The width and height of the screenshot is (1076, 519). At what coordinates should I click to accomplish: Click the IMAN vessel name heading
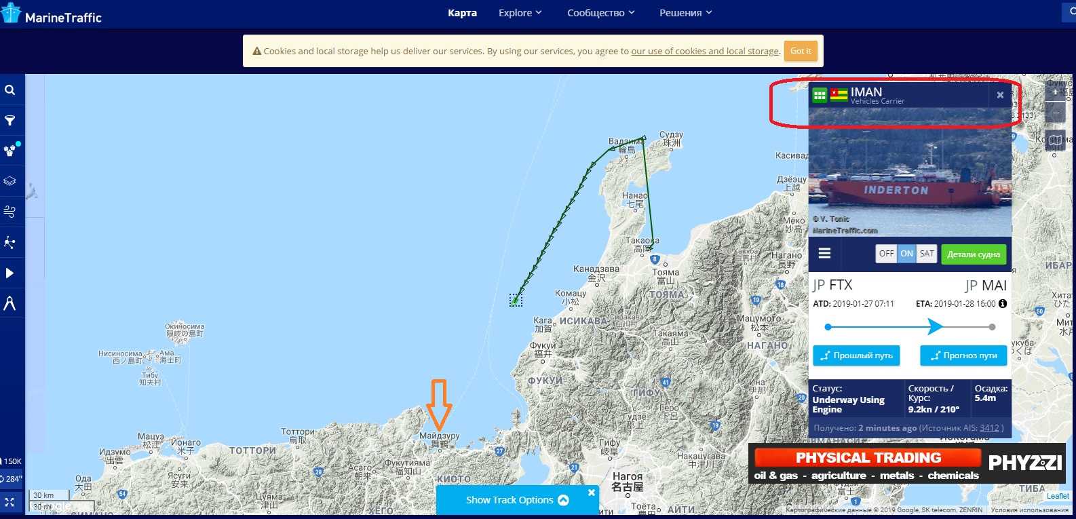pyautogui.click(x=866, y=92)
